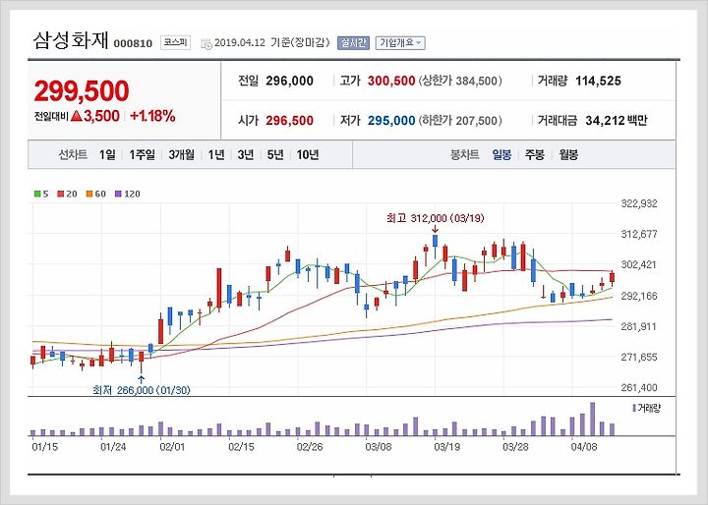Screen dimensions: 708x505
Task: Select the 10년 line chart period
Action: tap(308, 155)
